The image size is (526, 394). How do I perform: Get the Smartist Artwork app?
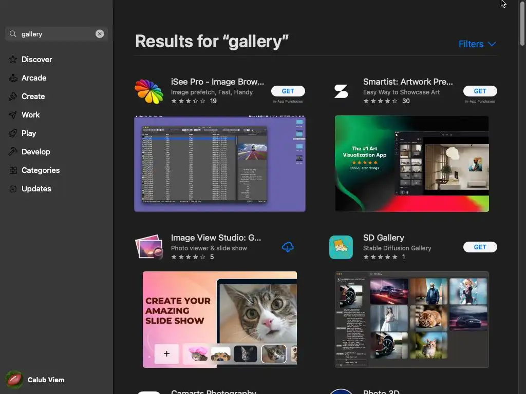[480, 91]
